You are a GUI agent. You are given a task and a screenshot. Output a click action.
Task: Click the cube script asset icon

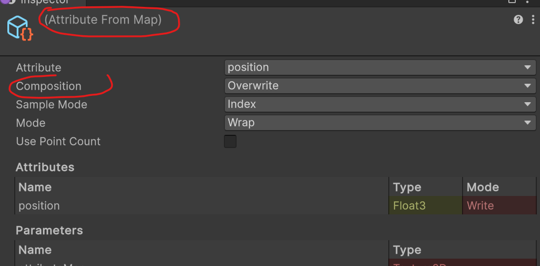click(21, 28)
